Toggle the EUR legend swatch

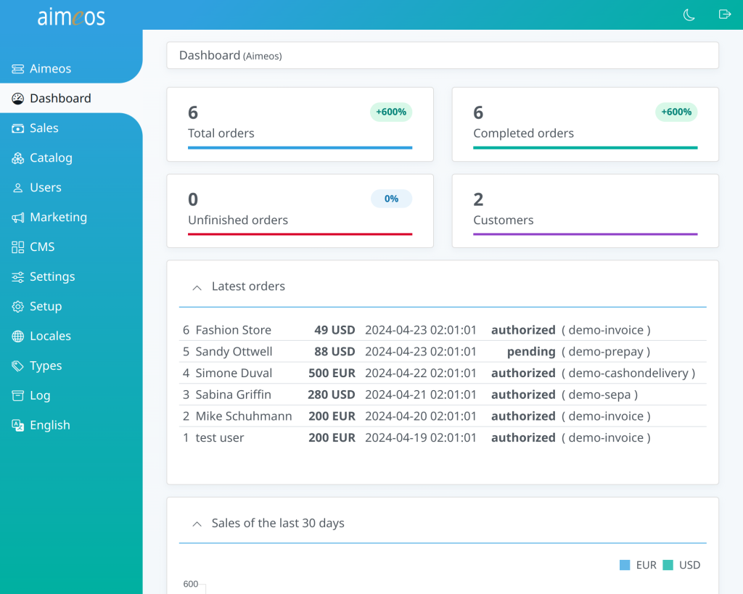tap(625, 564)
